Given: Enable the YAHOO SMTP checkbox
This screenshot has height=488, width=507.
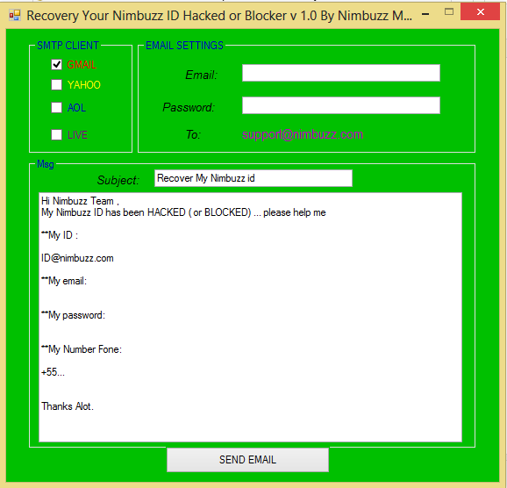Looking at the screenshot, I should [57, 85].
